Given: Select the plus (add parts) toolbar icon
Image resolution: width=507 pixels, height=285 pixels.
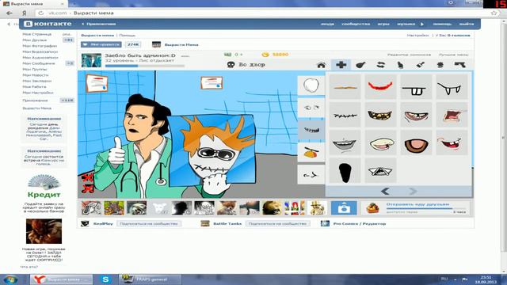Looking at the screenshot, I should click(x=341, y=65).
